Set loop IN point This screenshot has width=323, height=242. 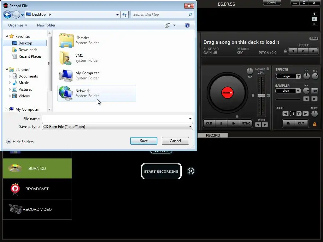tap(289, 124)
